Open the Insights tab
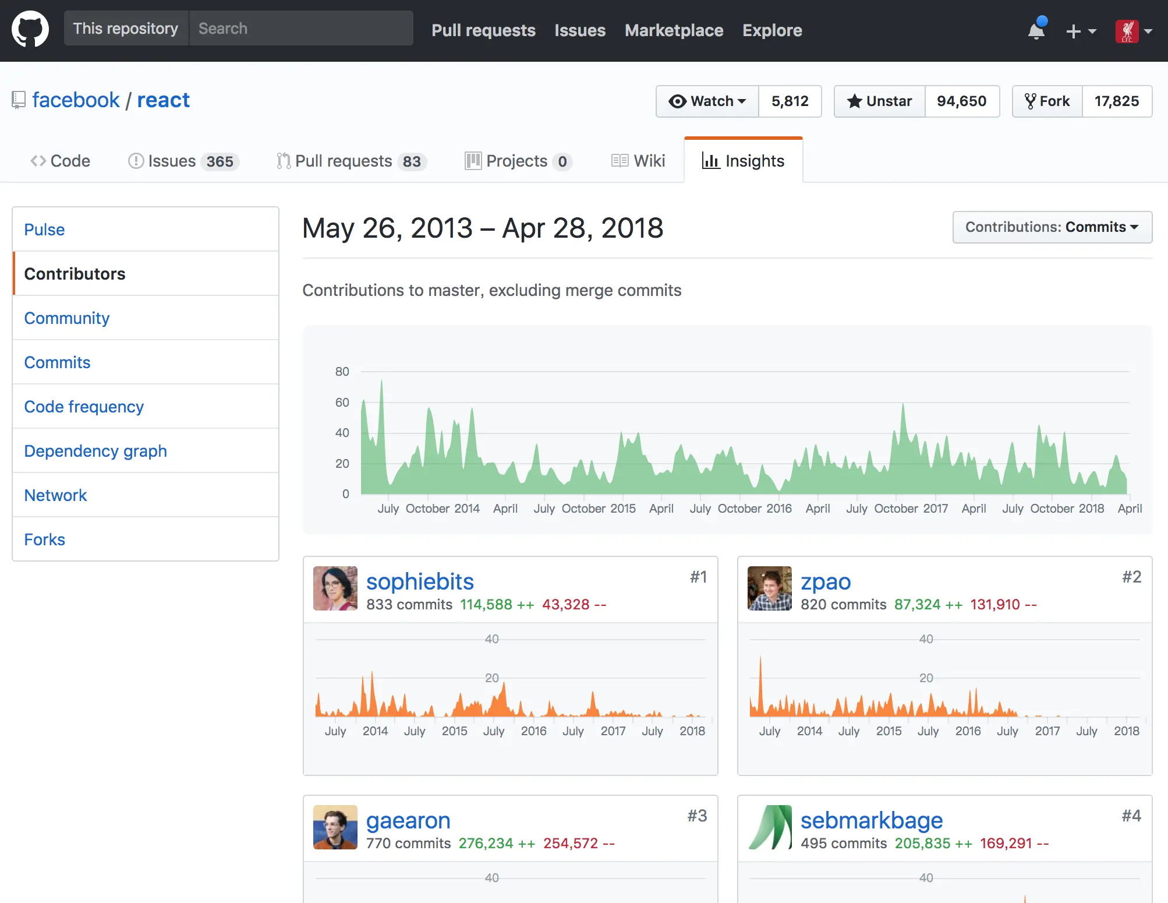The image size is (1168, 903). coord(744,161)
